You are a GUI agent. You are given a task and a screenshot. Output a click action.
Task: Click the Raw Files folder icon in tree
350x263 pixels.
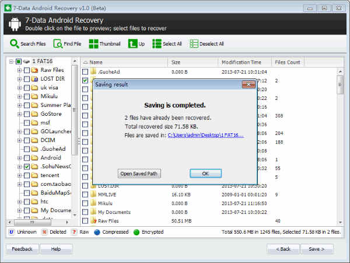click(34, 70)
